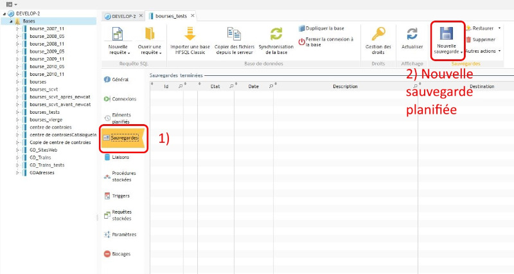Select the Sauvegardes section

(121, 138)
